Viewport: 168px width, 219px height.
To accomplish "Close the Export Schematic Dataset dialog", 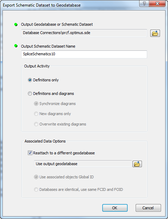I will click(158, 3).
